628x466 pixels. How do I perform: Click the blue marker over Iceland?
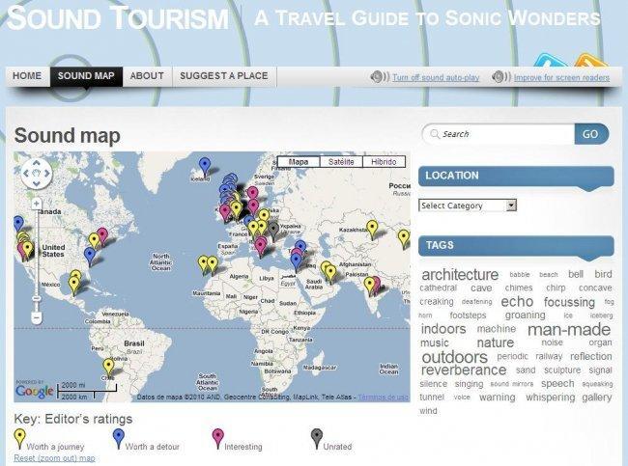(x=205, y=166)
